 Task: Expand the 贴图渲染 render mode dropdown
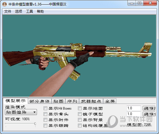[x=21, y=112]
